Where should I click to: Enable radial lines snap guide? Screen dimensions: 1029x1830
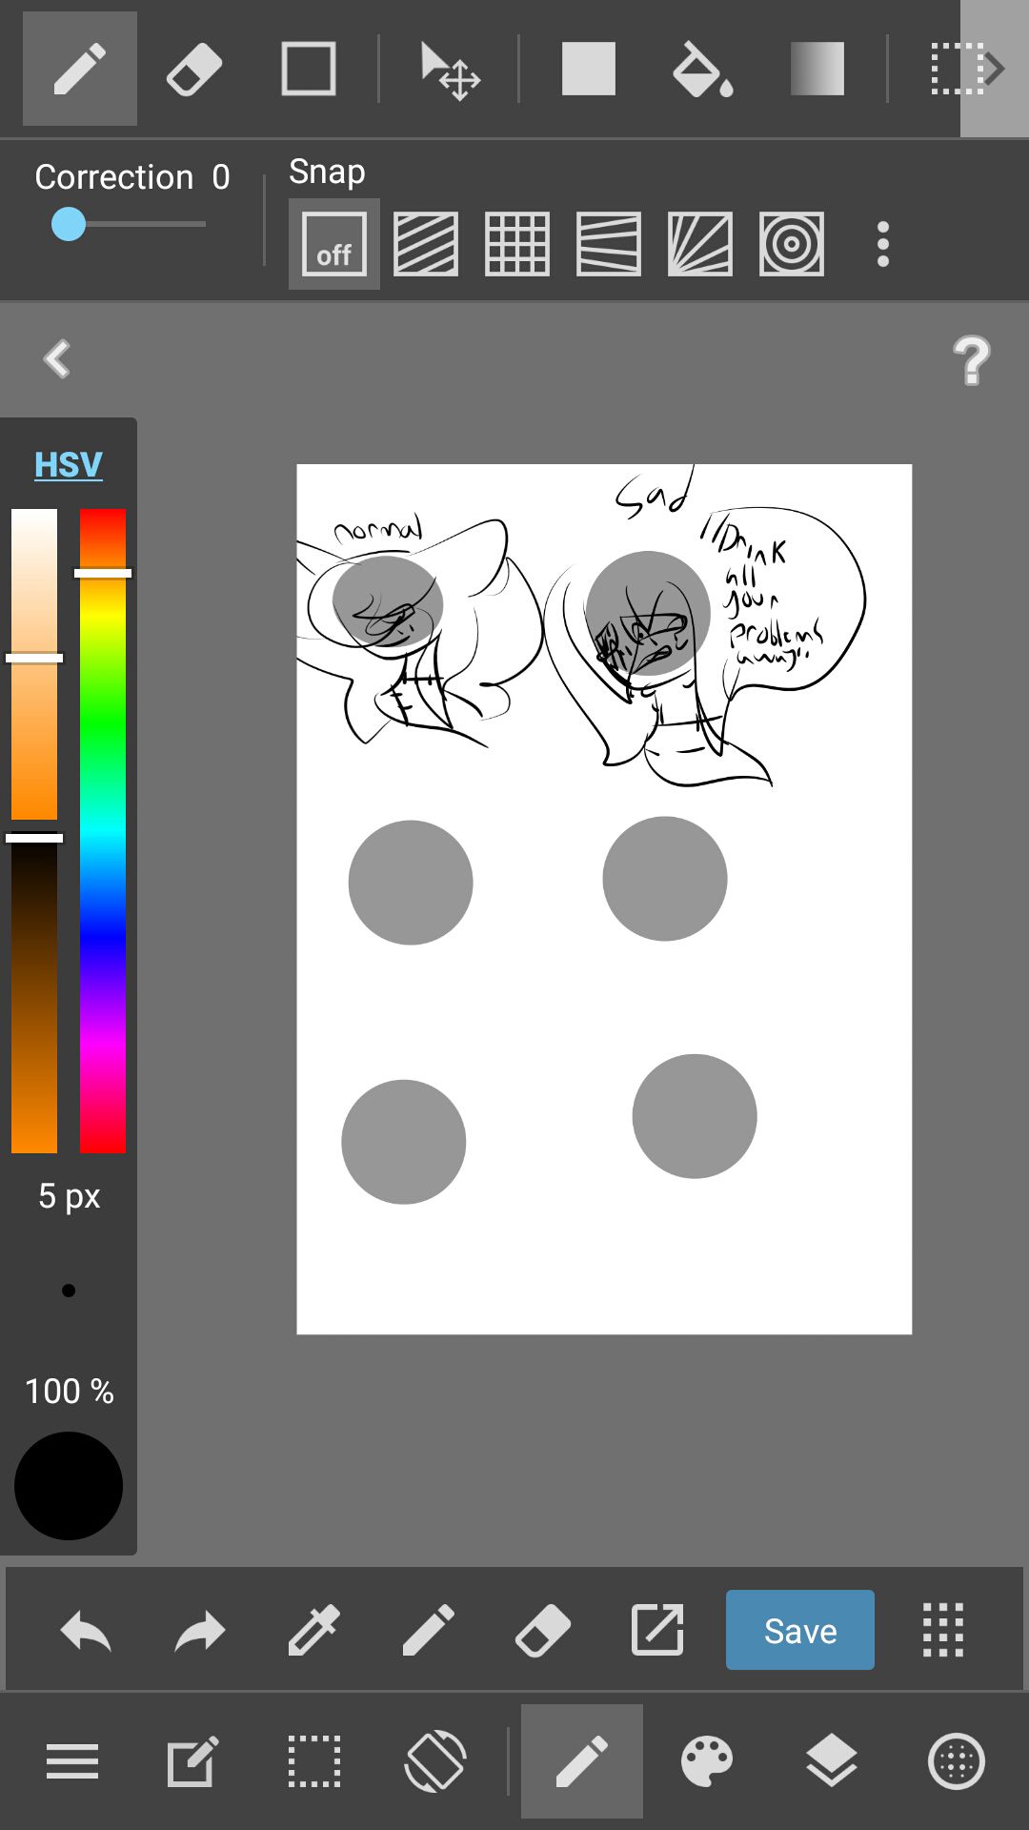[x=700, y=244]
